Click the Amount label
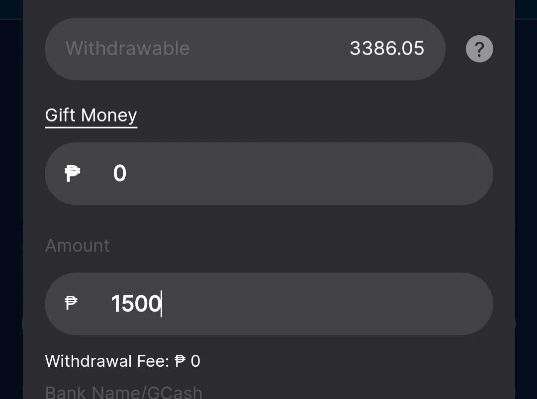Viewport: 537px width, 399px height. point(78,246)
